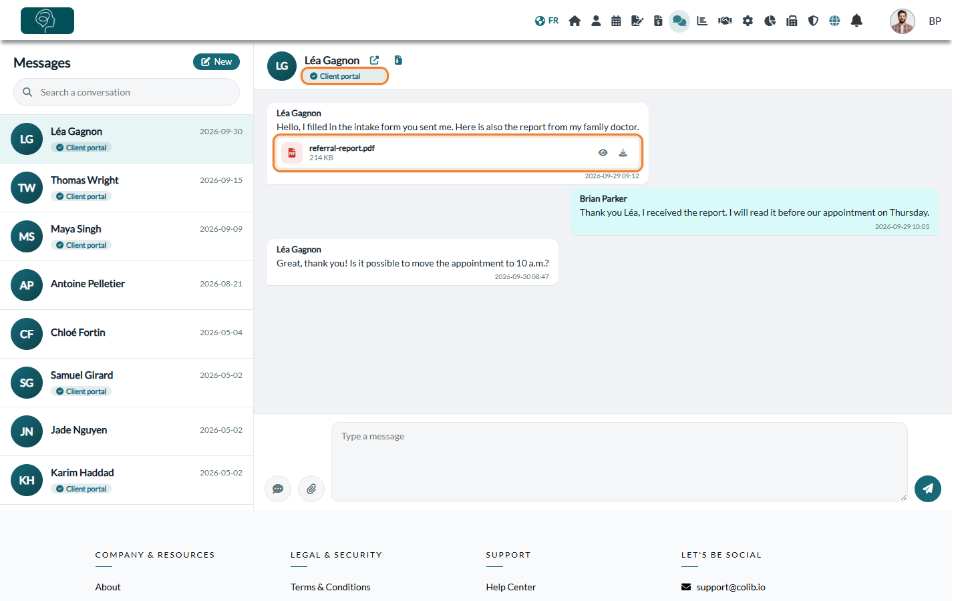
Task: Open the handshake icon in top bar
Action: tap(725, 21)
